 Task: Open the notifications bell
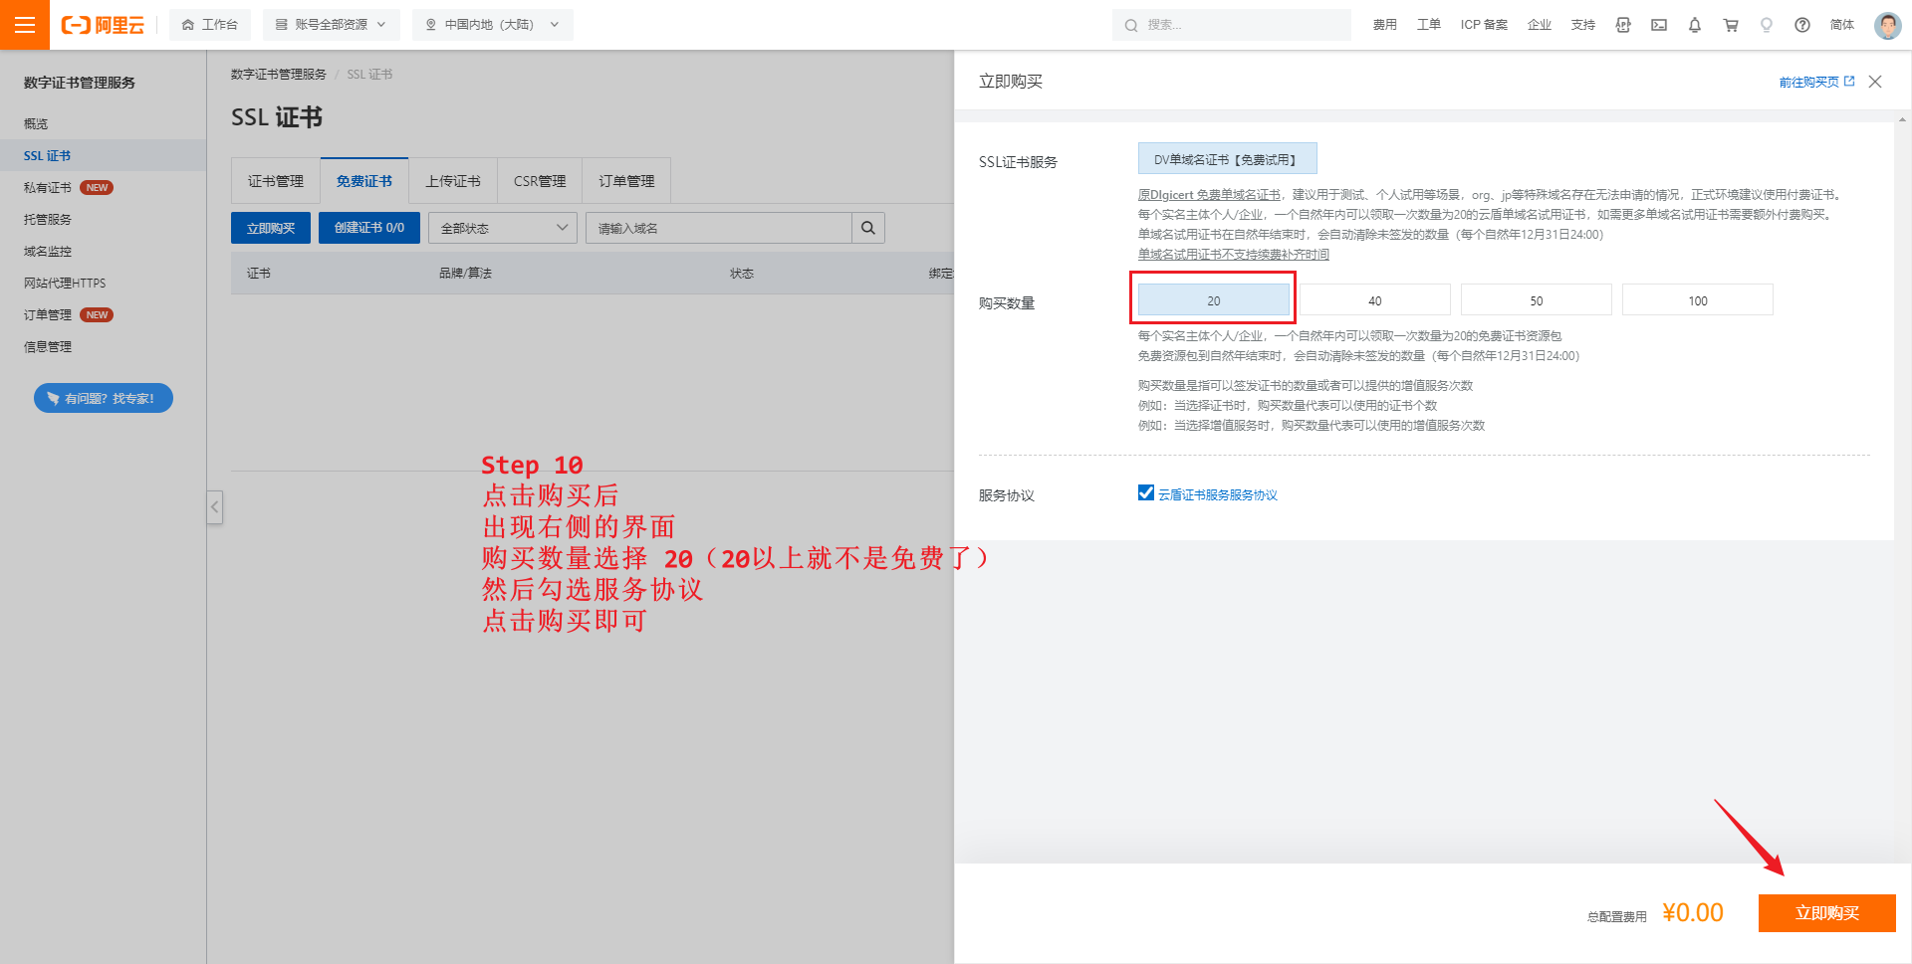(x=1695, y=25)
